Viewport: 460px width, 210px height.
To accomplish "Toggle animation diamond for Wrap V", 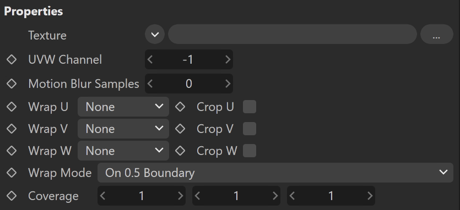I will (12, 129).
